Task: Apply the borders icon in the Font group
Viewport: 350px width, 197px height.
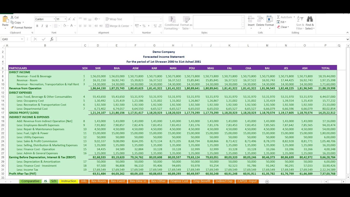Action: (56, 26)
